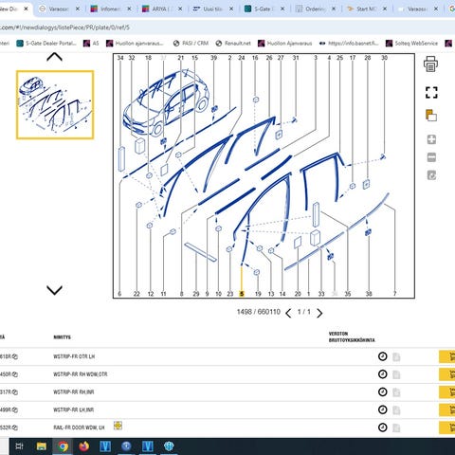The width and height of the screenshot is (455, 455).
Task: Click the clock icon for WSTRIP-FR OTR LH
Action: [382, 356]
